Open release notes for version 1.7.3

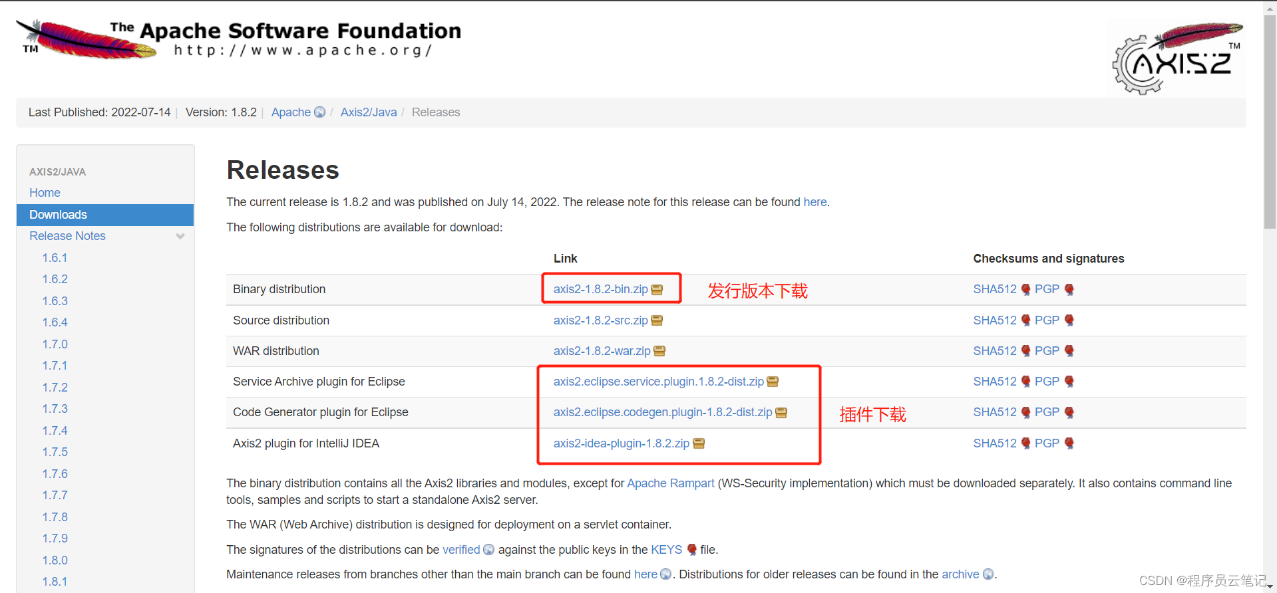55,409
